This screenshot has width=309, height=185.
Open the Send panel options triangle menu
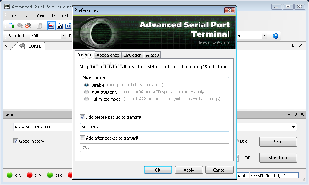coord(289,114)
